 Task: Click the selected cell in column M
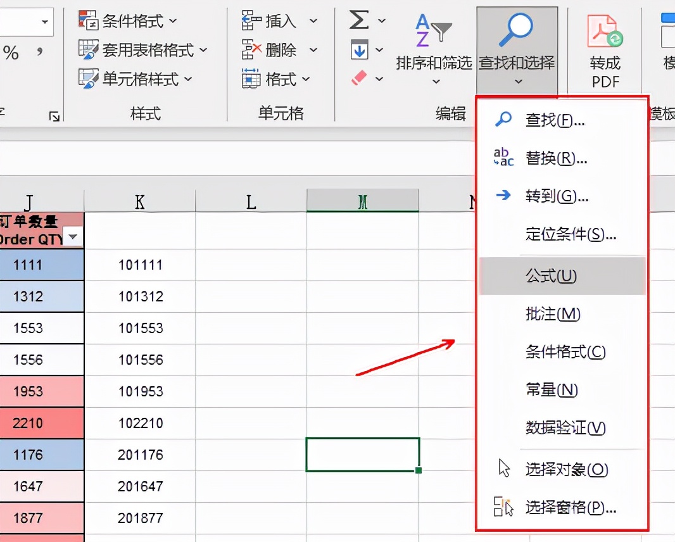coord(362,455)
